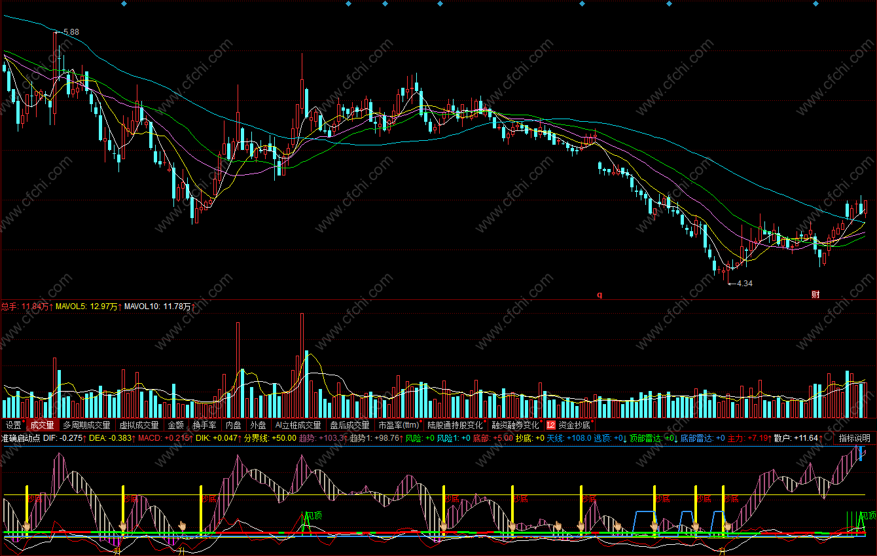Open 陆股通持股变化 tab

456,425
